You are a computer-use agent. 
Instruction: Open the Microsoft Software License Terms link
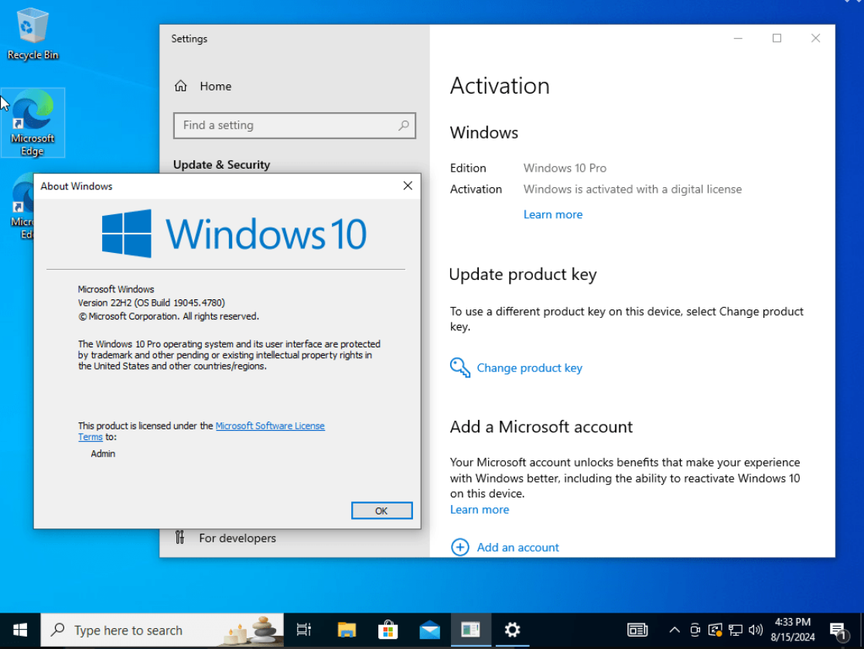270,426
